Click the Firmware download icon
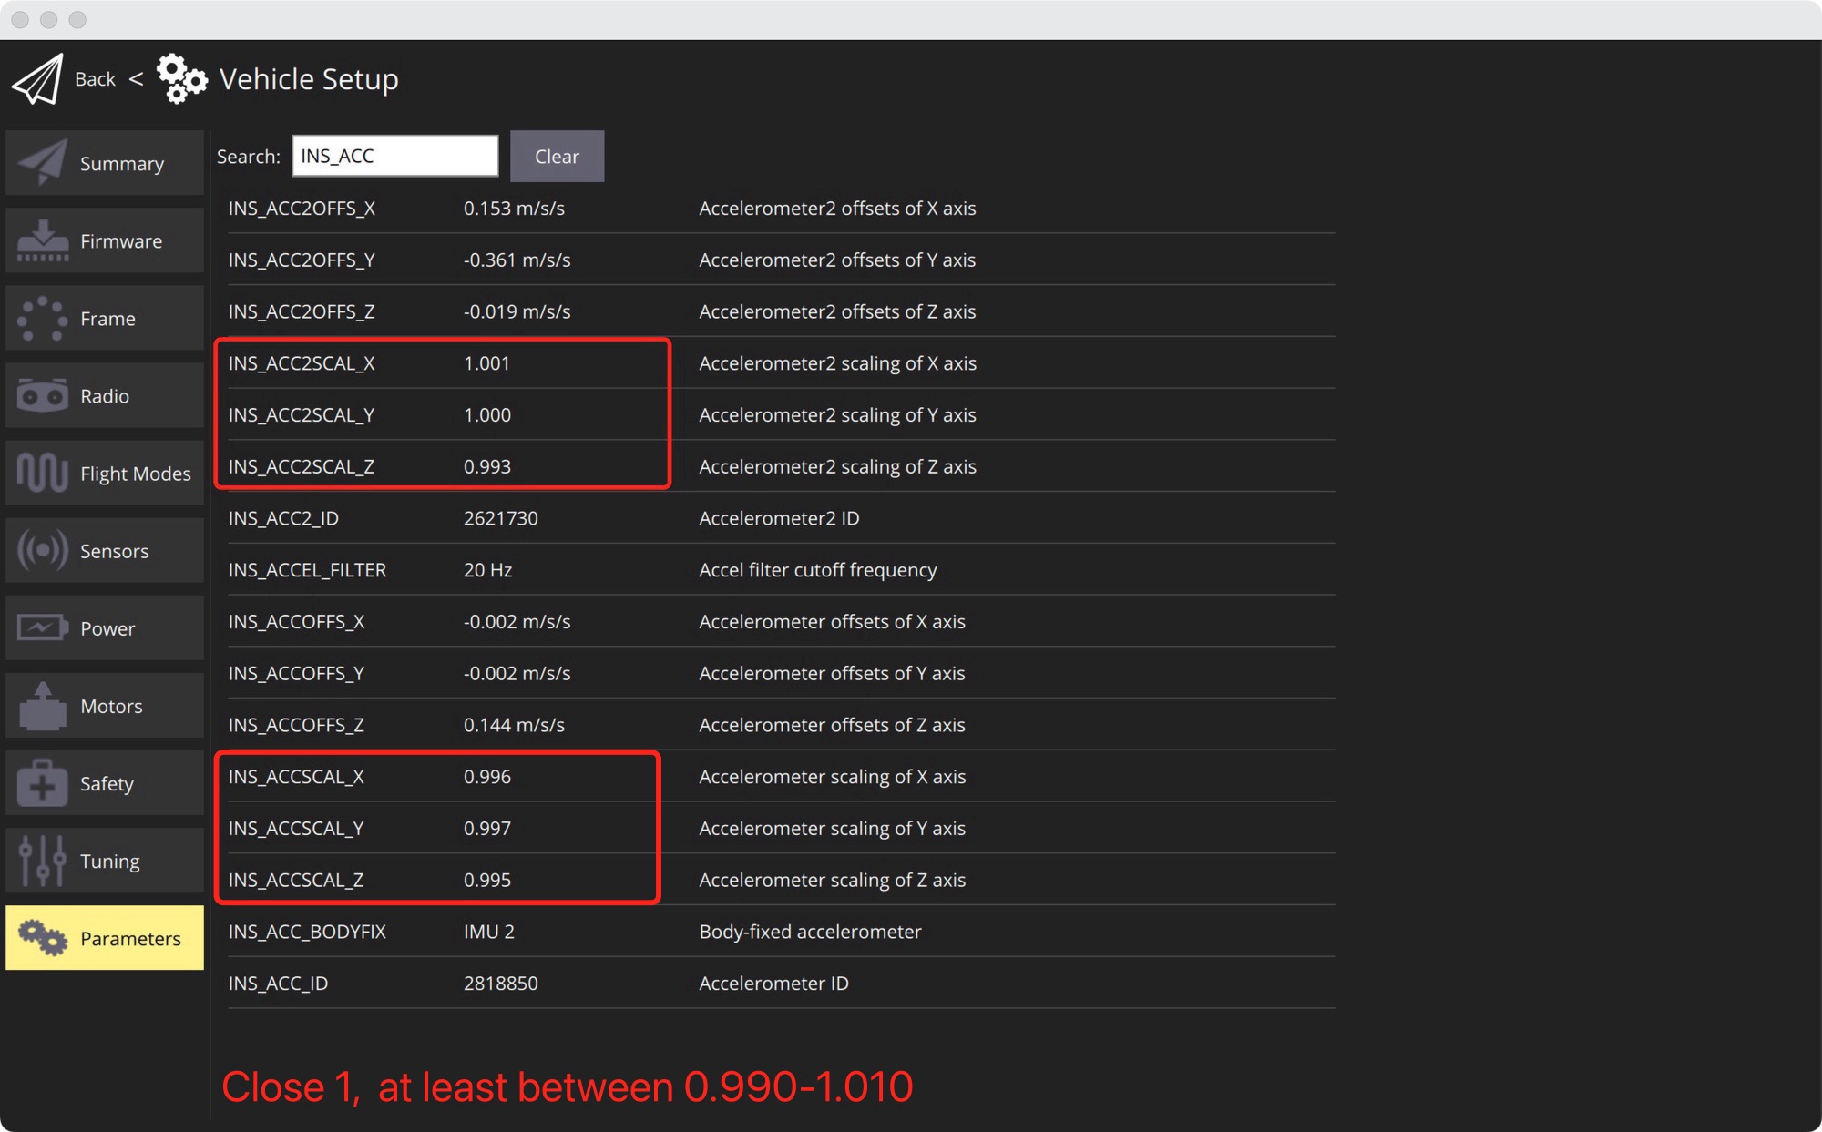Screen dimensions: 1822x1132 click(x=43, y=240)
